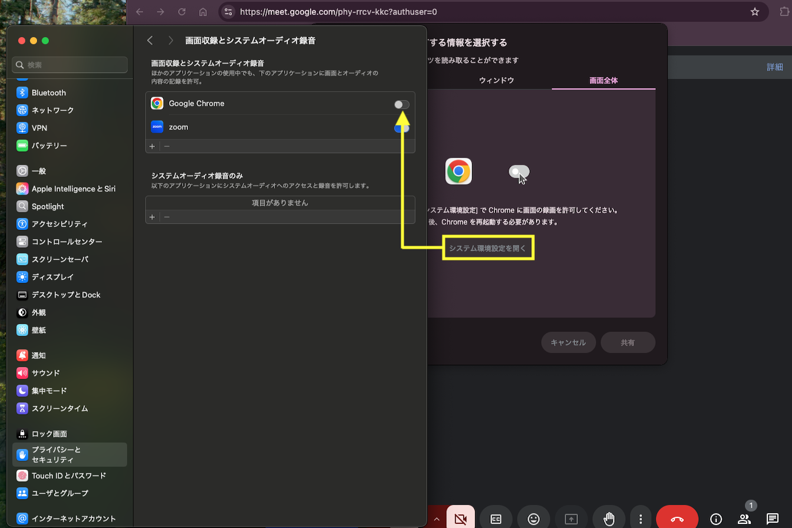Switch to the ウィンドウ tab in share dialog
Viewport: 792px width, 528px height.
[x=497, y=80]
